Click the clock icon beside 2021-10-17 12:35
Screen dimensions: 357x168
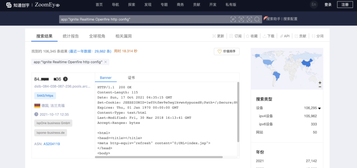click(x=36, y=114)
